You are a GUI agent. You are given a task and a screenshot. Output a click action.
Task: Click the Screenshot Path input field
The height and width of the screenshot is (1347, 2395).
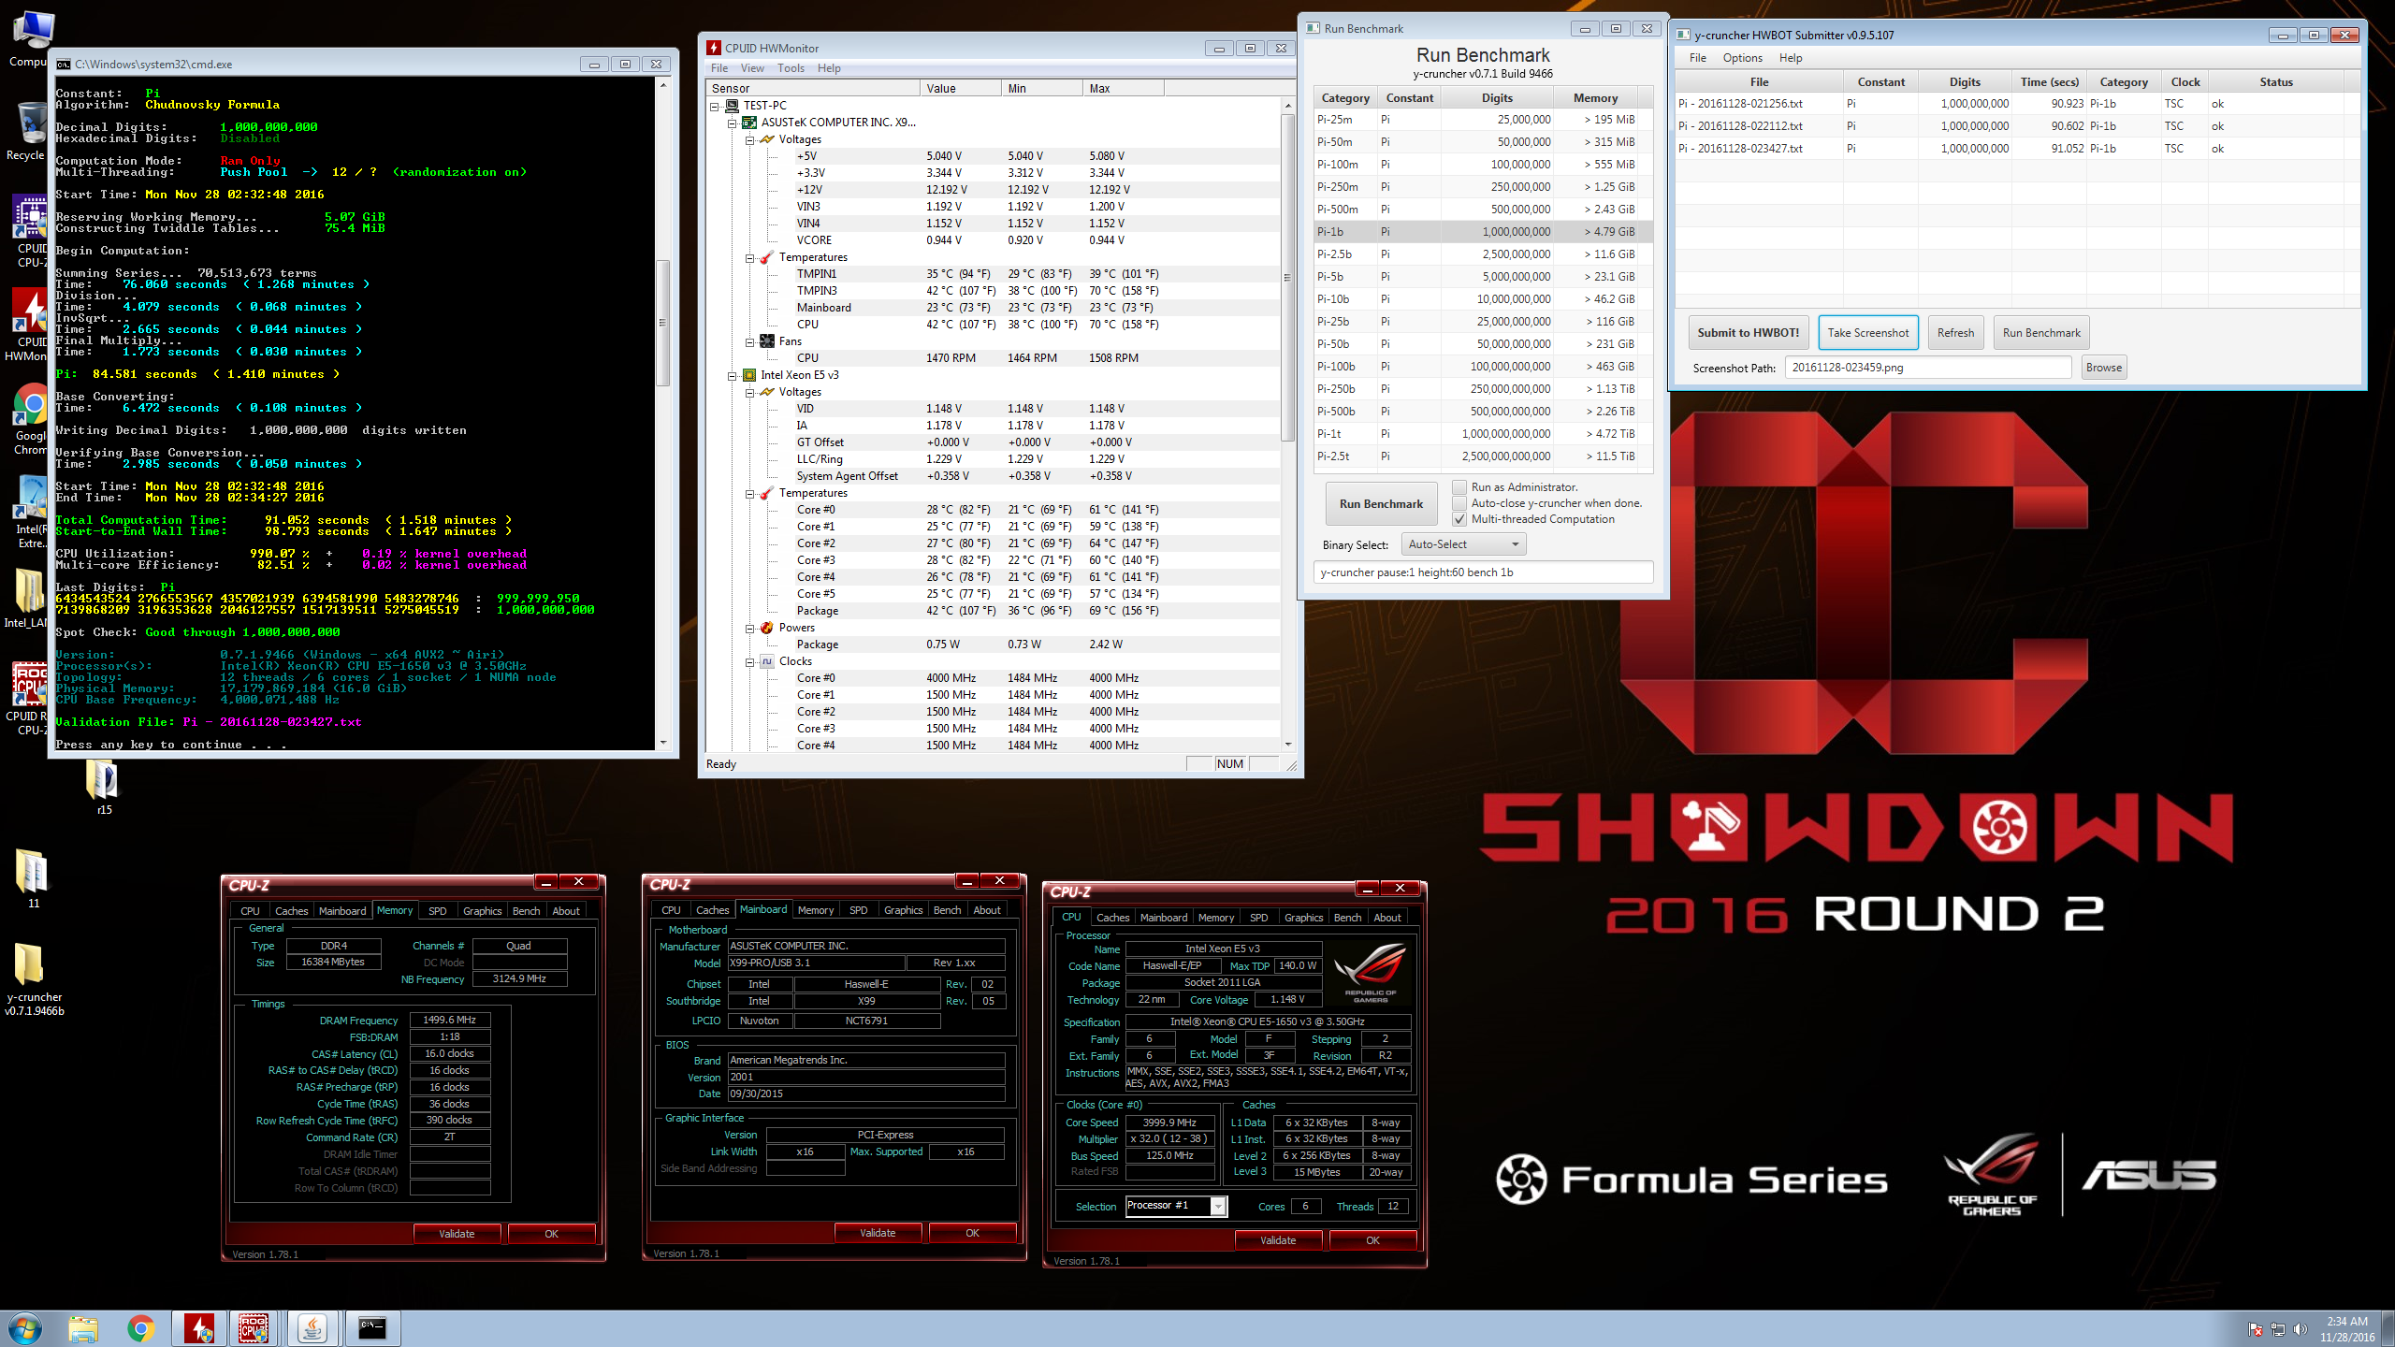[x=1927, y=368]
